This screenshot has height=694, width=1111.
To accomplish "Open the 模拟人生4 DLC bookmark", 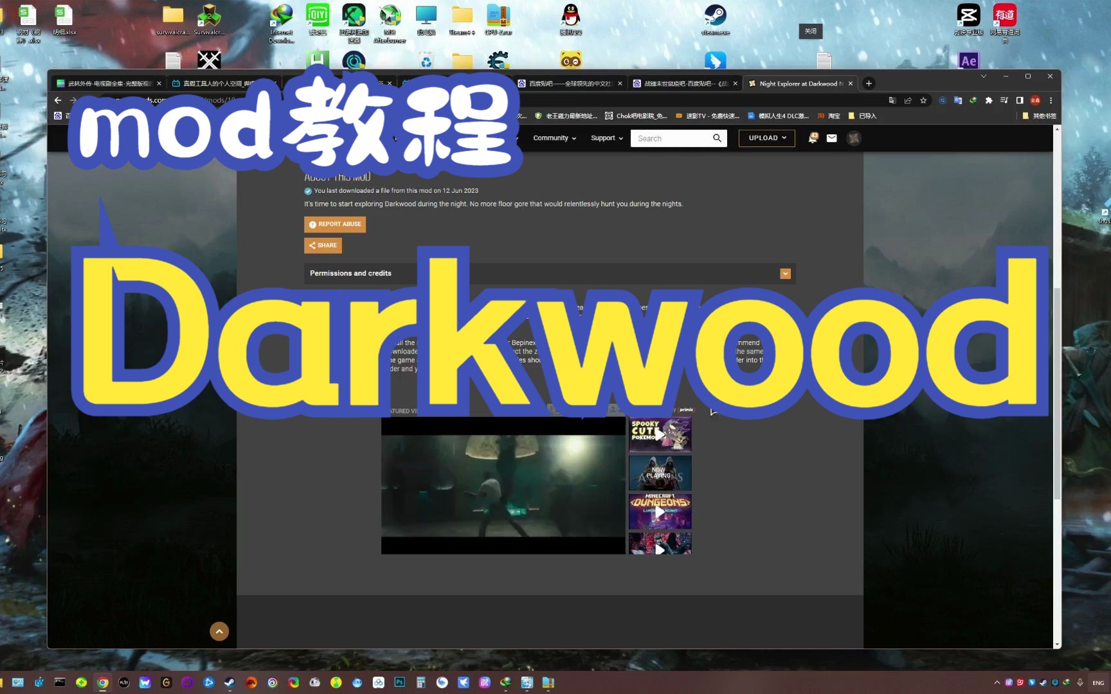I will 778,116.
